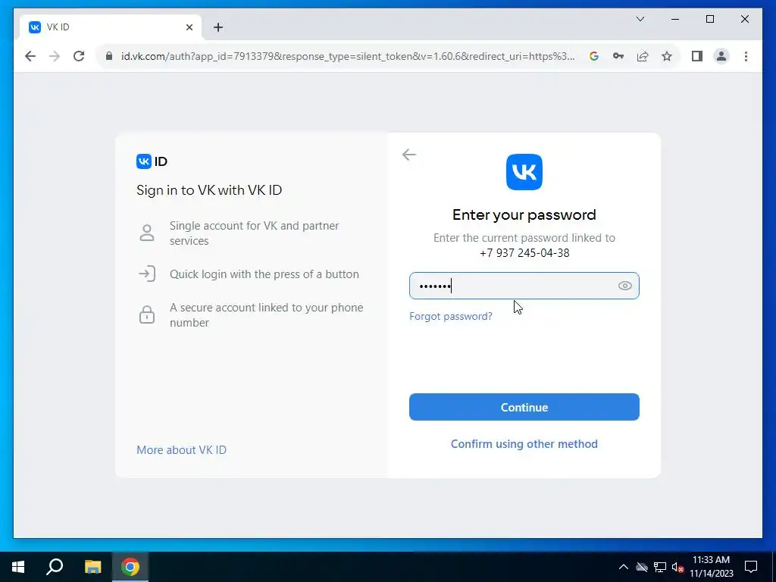Viewport: 776px width, 582px height.
Task: Open Chrome three-dot menu
Action: [x=746, y=56]
